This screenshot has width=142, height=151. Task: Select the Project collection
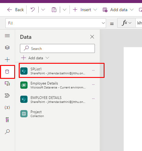[57, 114]
